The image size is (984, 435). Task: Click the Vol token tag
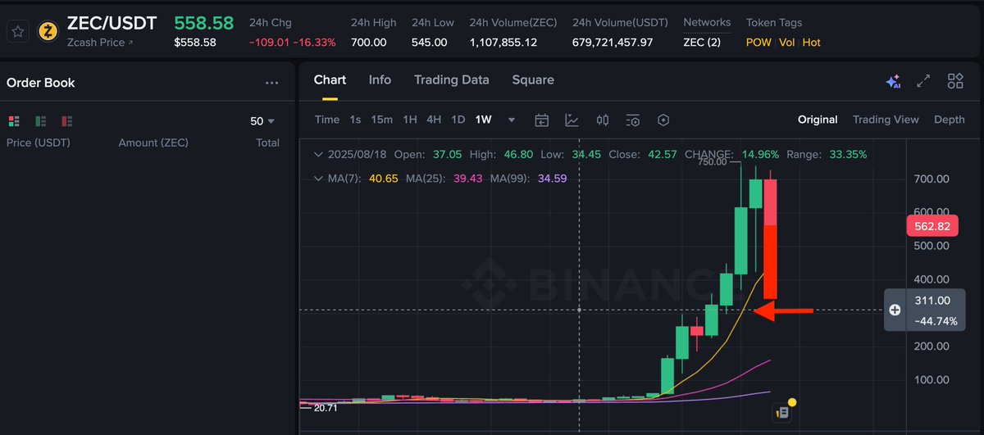tap(786, 42)
